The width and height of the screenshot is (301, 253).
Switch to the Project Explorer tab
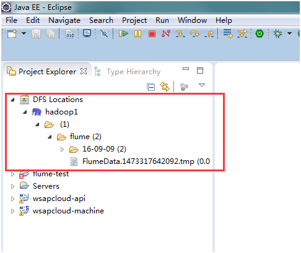[47, 72]
